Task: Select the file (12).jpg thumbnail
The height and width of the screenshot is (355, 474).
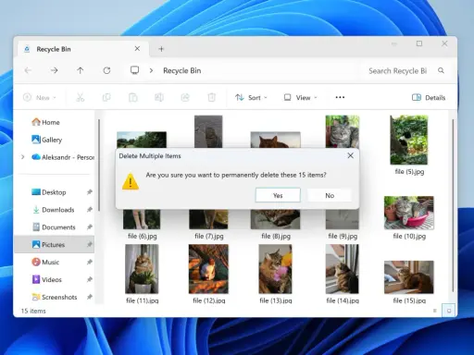Action: pyautogui.click(x=208, y=269)
